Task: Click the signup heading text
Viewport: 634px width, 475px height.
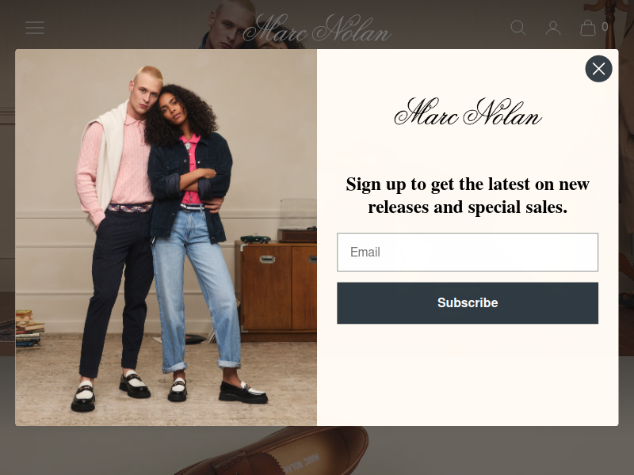Action: pos(468,196)
